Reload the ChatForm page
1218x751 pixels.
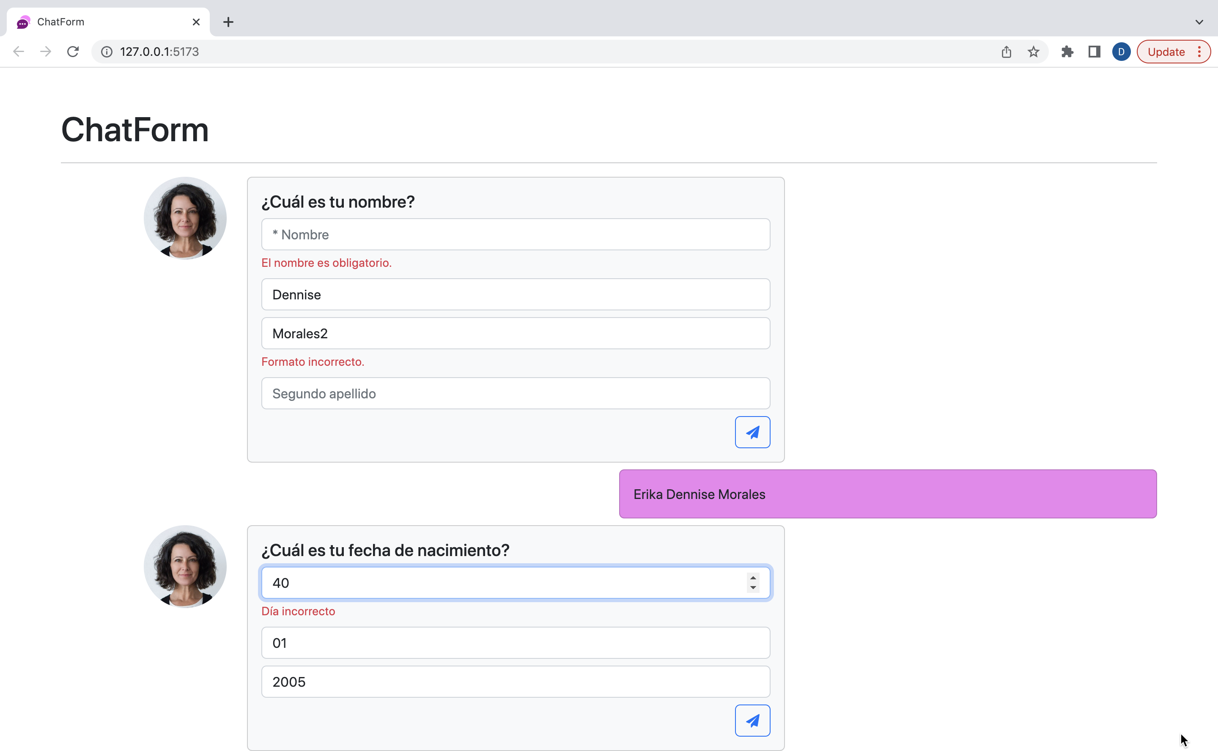(x=72, y=51)
